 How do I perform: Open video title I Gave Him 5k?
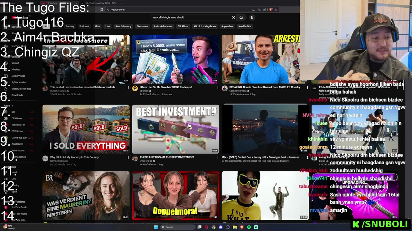[x=166, y=87]
